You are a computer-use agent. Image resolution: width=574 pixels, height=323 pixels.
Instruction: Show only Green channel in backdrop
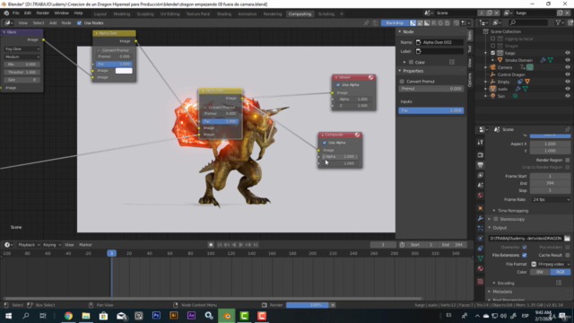(x=440, y=22)
